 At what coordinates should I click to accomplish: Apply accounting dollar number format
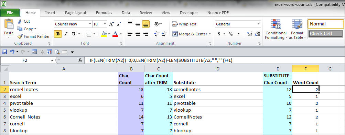click(x=219, y=34)
